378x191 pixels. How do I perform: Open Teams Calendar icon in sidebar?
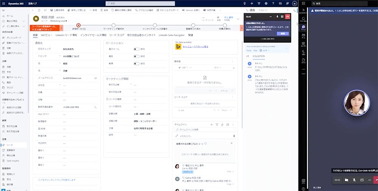[304, 44]
